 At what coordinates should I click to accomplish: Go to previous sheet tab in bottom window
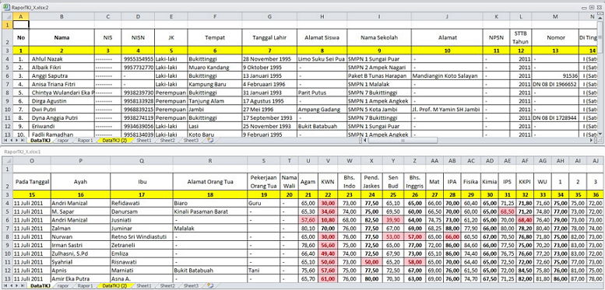point(12,286)
